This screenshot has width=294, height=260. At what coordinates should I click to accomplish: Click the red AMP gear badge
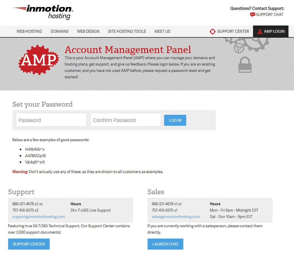(x=39, y=60)
